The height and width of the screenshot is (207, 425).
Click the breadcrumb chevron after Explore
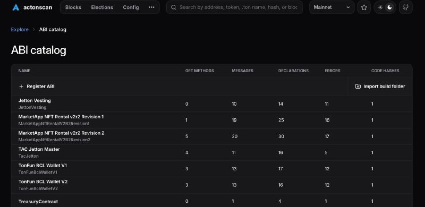click(34, 30)
